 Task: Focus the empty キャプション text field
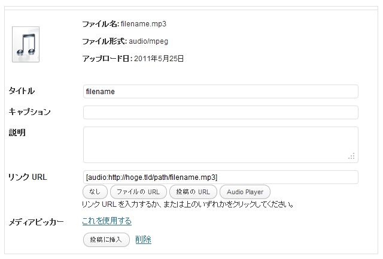220,112
